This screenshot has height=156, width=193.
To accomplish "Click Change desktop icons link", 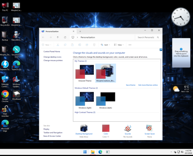I will pos(52,57).
